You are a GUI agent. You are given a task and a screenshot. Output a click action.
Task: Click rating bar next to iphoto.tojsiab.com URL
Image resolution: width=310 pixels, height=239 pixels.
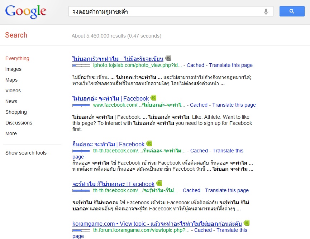pos(81,65)
